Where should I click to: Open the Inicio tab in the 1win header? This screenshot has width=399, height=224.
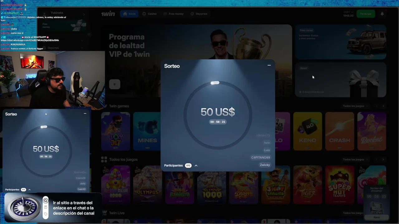[129, 14]
